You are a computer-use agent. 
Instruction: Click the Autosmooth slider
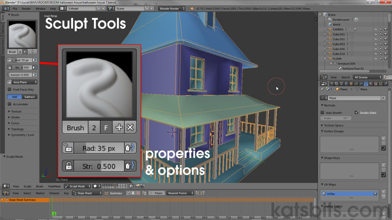pos(20,74)
